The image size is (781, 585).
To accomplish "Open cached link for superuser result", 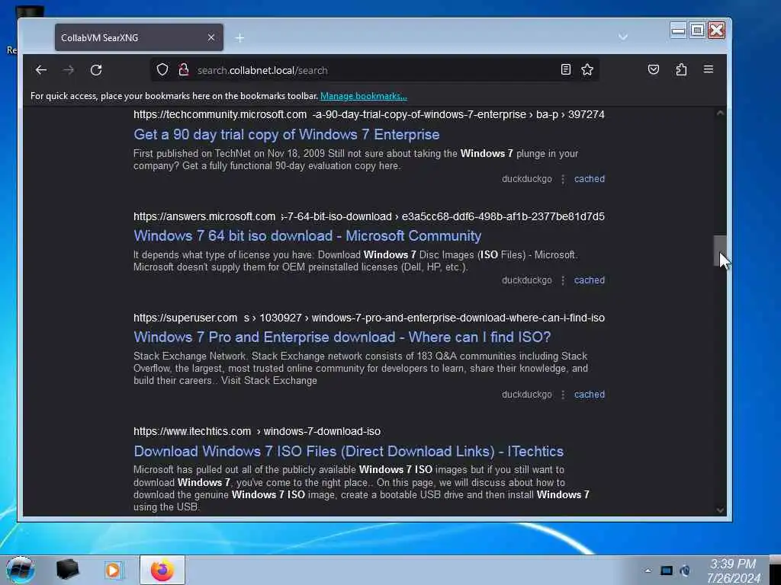I will pos(590,395).
